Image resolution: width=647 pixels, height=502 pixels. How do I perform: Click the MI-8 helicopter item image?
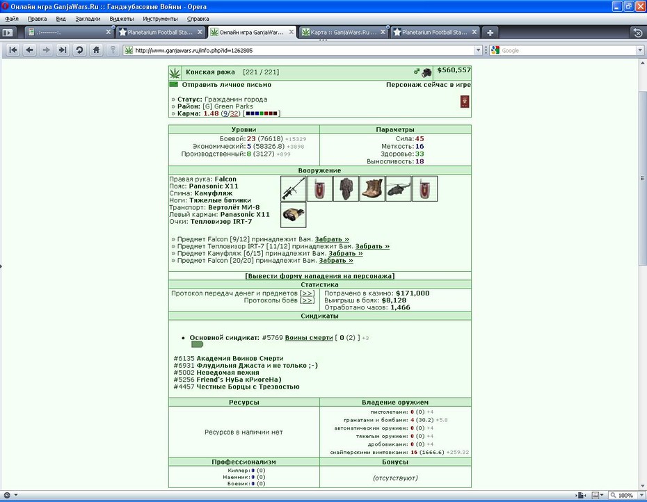click(399, 188)
